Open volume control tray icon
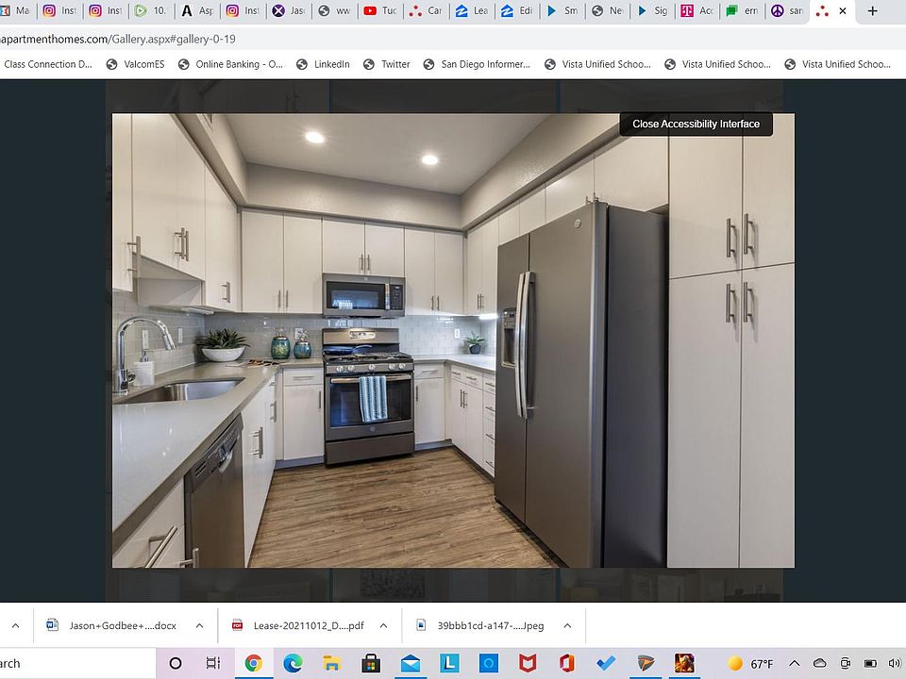The width and height of the screenshot is (906, 679). coord(896,663)
